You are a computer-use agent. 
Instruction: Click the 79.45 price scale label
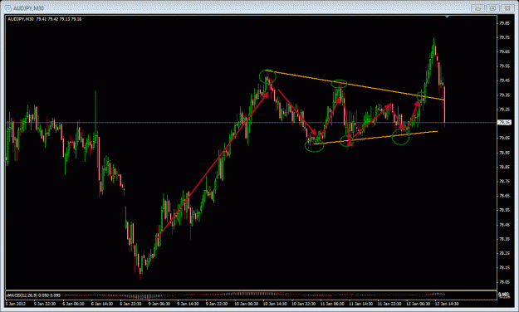pos(504,80)
